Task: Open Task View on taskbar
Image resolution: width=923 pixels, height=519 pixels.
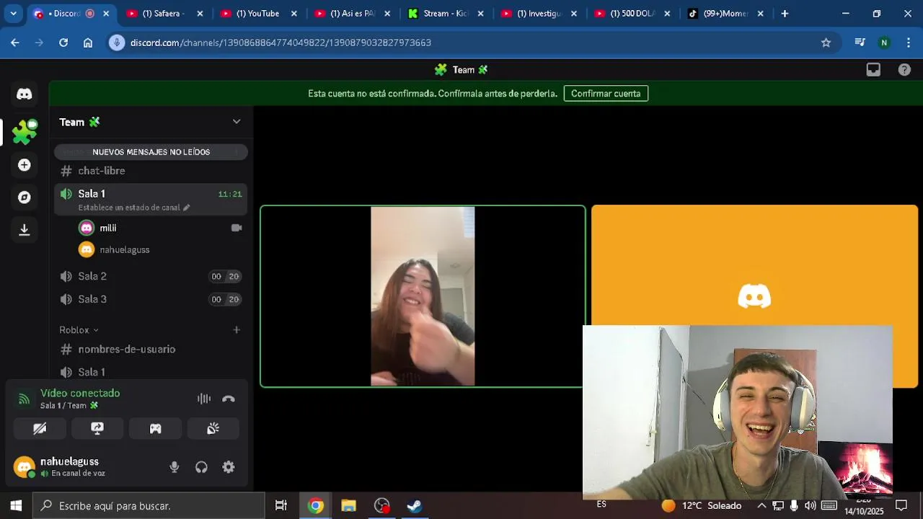Action: tap(281, 506)
